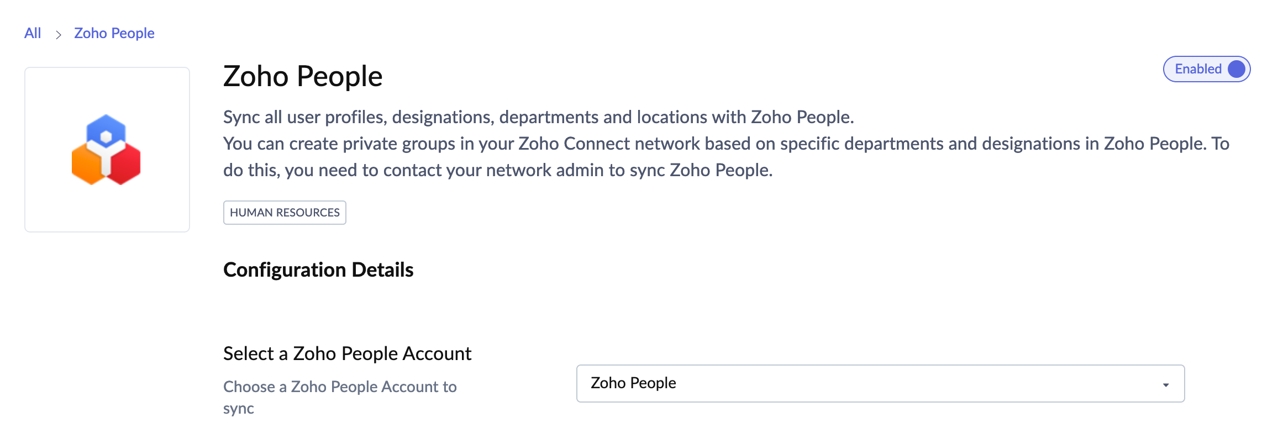Image resolution: width=1283 pixels, height=444 pixels.
Task: Disable the Zoho People integration toggle
Action: click(x=1206, y=69)
